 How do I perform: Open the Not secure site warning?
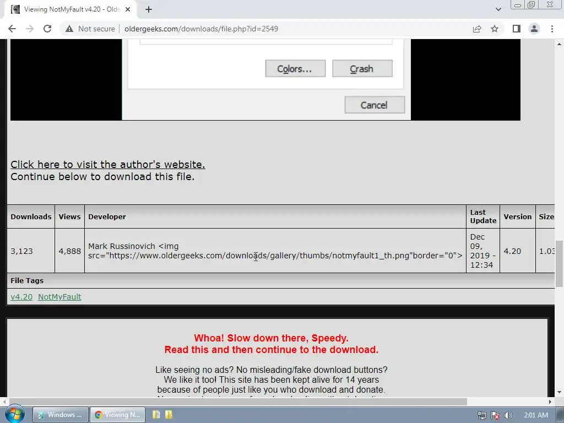click(90, 29)
